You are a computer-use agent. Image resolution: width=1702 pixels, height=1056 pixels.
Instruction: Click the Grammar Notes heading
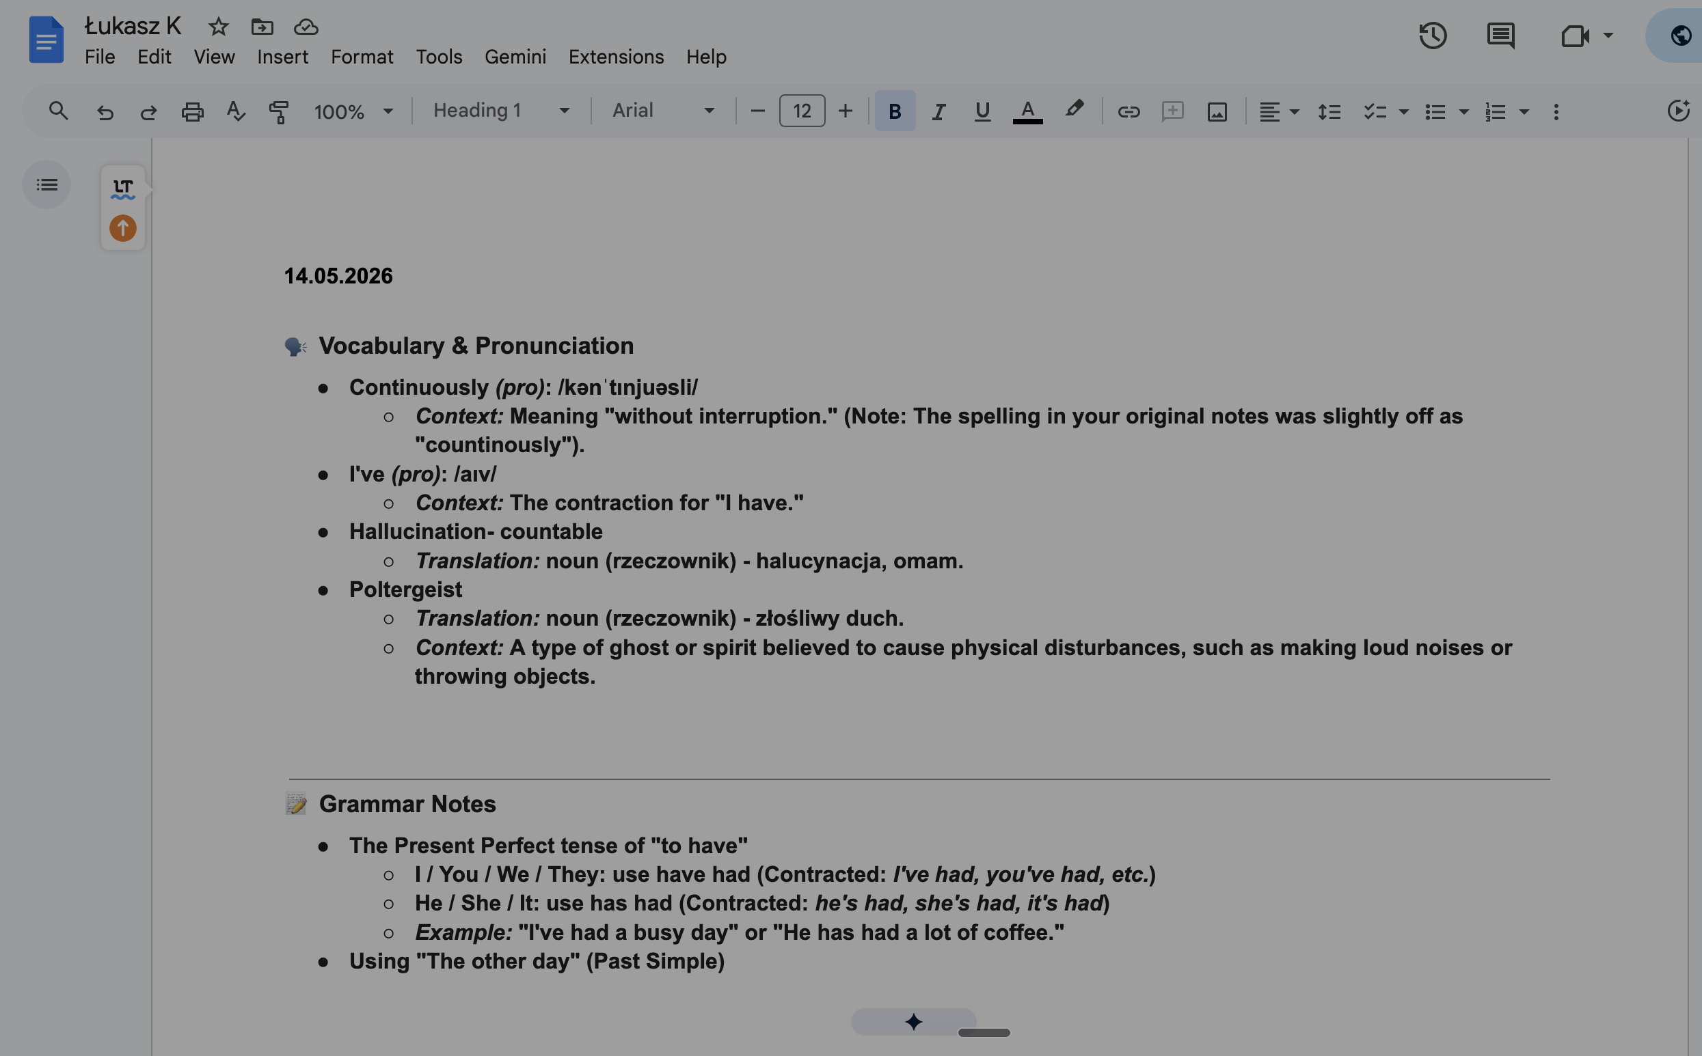(x=407, y=804)
